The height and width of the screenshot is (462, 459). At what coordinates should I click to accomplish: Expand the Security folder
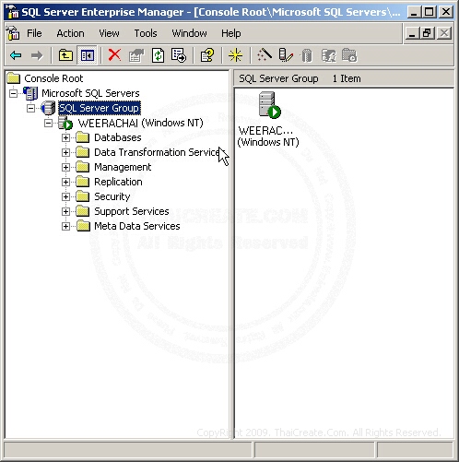pos(65,196)
